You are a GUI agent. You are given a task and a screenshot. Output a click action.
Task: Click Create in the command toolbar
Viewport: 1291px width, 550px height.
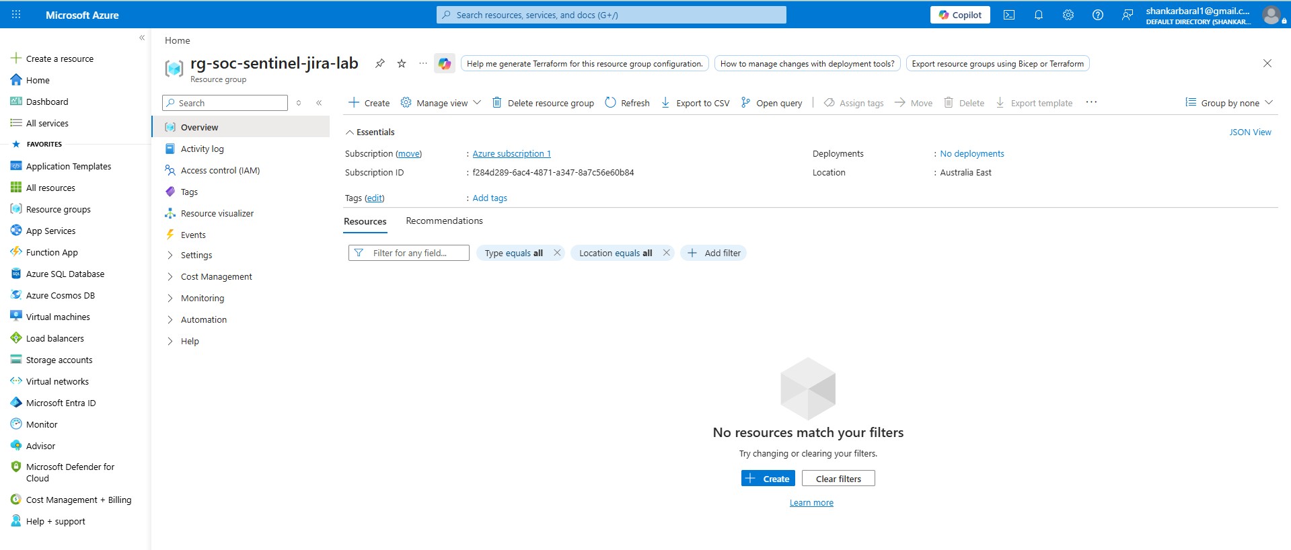point(369,103)
